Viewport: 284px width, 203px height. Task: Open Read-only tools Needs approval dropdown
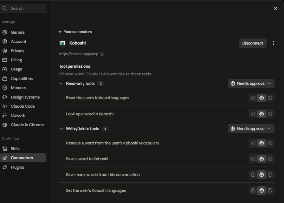[x=251, y=83]
